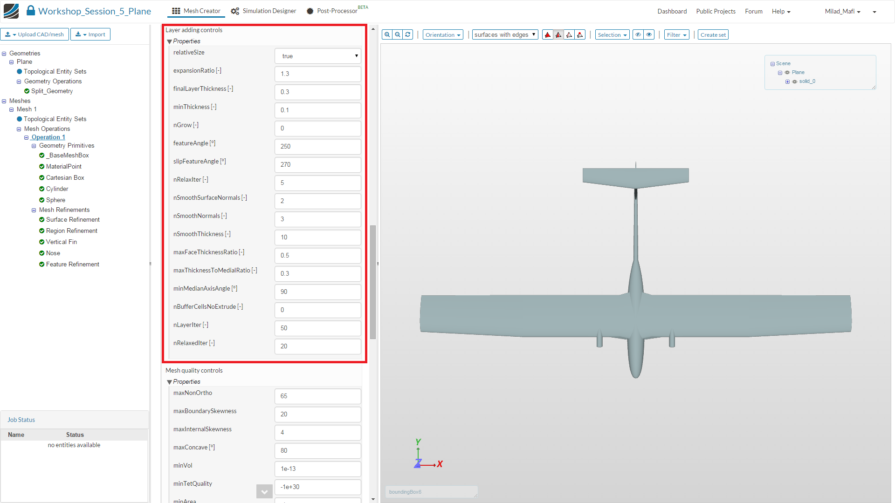The image size is (895, 503).
Task: Expand the solid_0 scene tree node
Action: 787,82
